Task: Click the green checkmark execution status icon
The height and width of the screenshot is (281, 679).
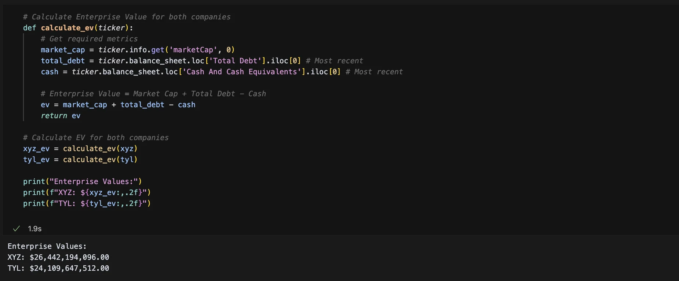Action: [16, 229]
